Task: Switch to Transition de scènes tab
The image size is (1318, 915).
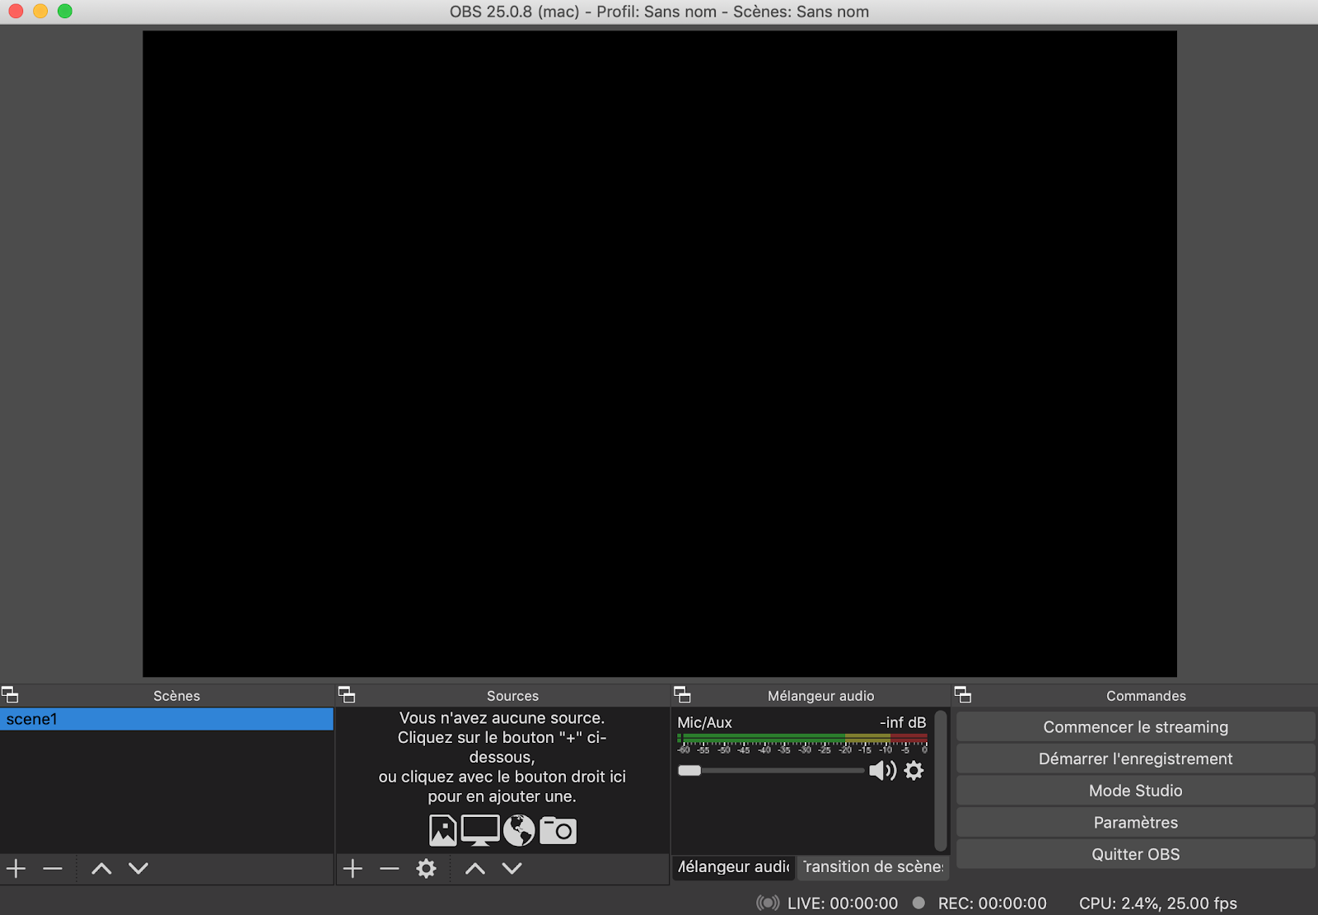Action: click(873, 867)
